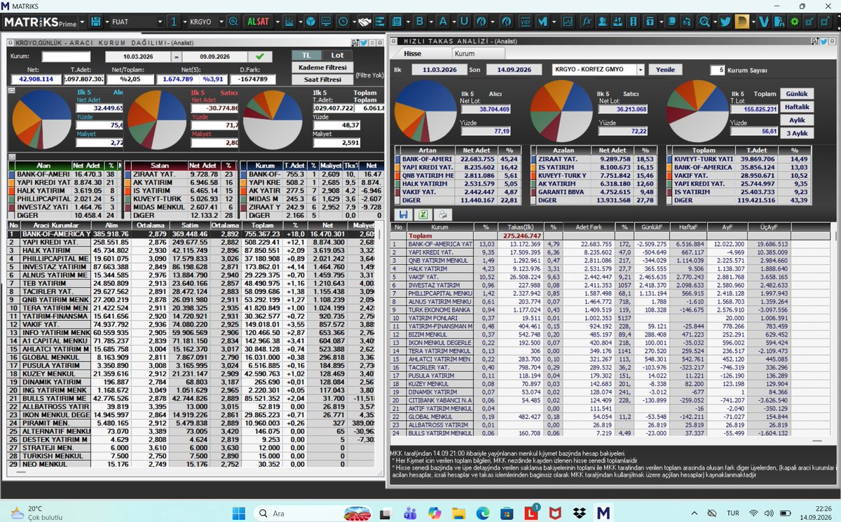Collapse the Alan/Satan summary section
The image size is (841, 522).
pyautogui.click(x=11, y=157)
